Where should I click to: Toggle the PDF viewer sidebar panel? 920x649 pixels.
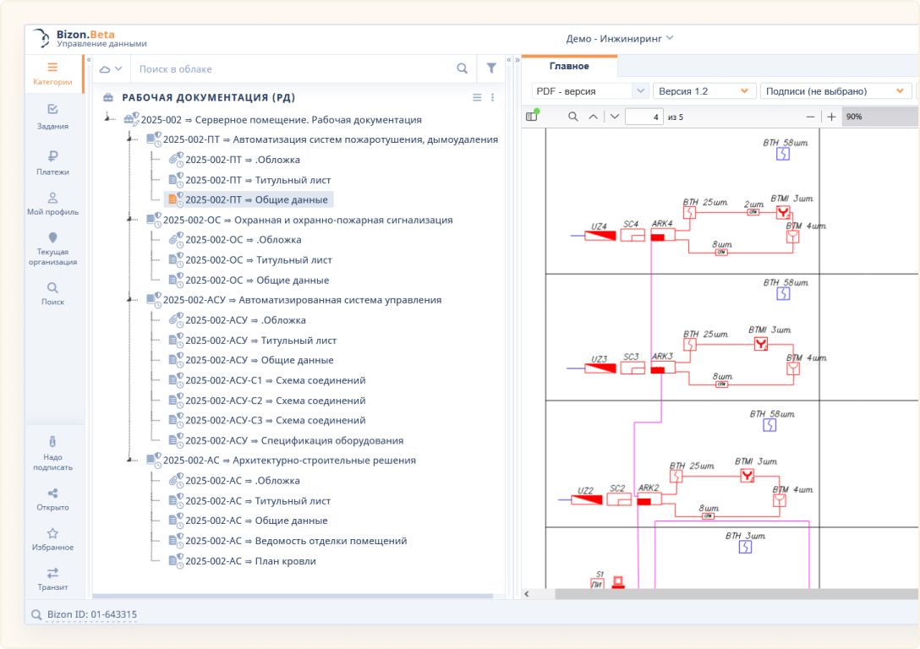pos(532,117)
